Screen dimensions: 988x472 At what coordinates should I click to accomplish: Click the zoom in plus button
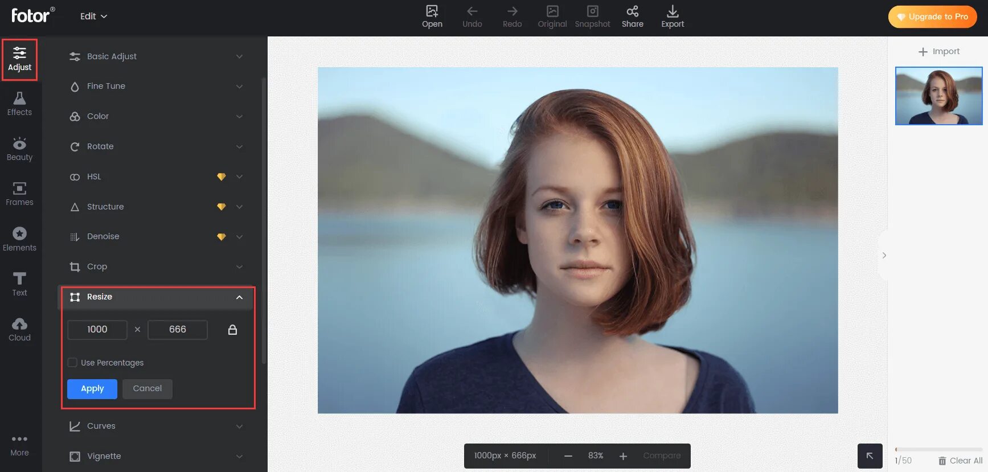[x=623, y=456]
